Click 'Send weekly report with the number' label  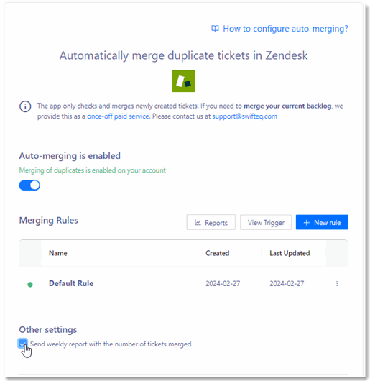[111, 344]
